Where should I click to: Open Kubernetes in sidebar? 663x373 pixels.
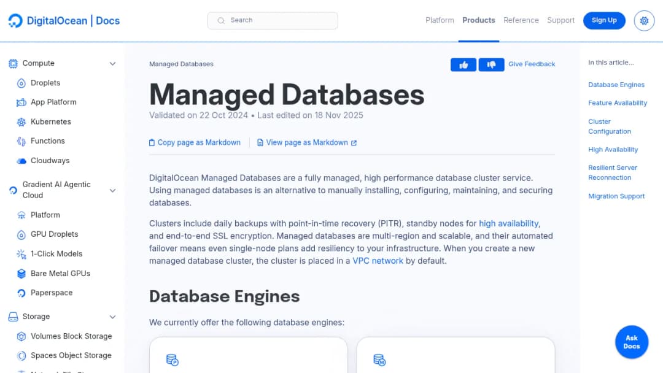[51, 122]
